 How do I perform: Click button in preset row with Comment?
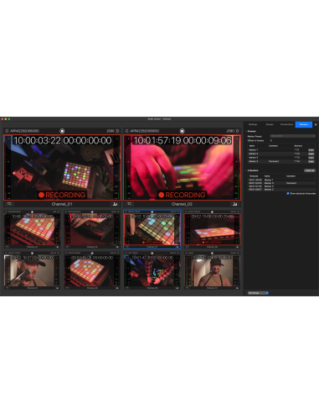[311, 161]
